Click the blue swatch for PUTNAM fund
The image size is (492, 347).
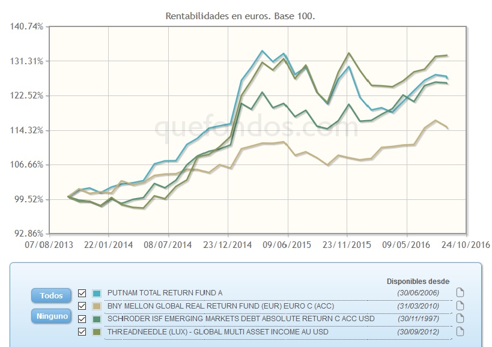97,294
